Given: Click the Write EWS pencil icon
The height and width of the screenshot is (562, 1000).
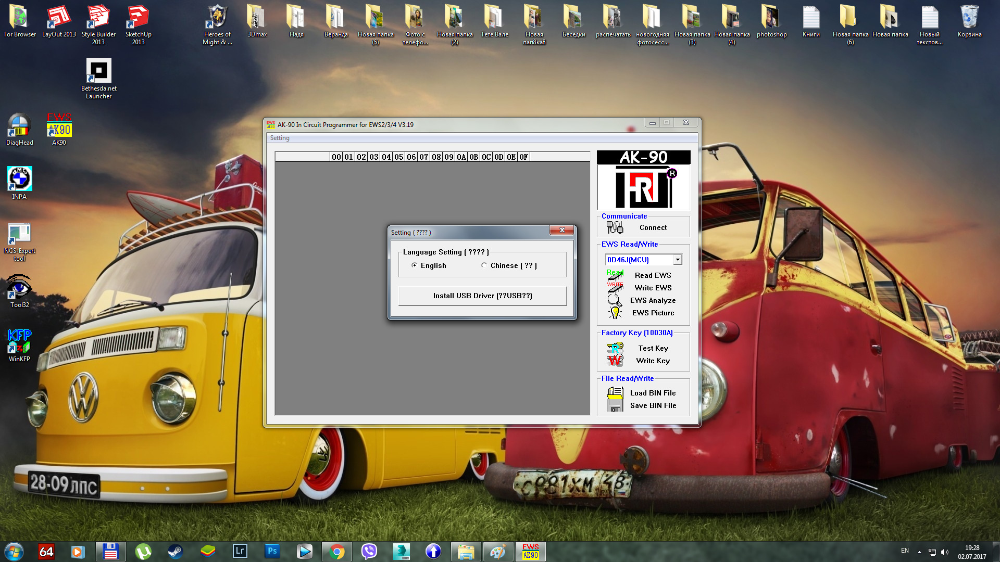Looking at the screenshot, I should tap(615, 287).
